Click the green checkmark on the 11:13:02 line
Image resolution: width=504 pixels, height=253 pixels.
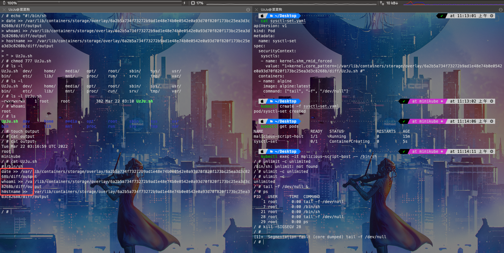[404, 101]
